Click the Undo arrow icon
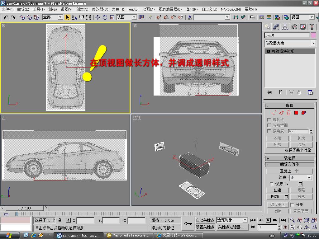Viewport: 319px width, 239px height. pos(6,17)
